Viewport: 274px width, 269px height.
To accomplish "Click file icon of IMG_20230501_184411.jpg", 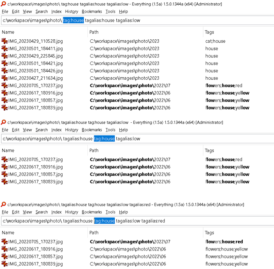I will coord(4,48).
